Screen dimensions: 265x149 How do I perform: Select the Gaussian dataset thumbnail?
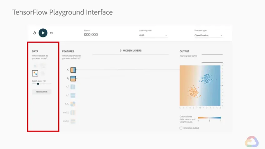(35, 73)
